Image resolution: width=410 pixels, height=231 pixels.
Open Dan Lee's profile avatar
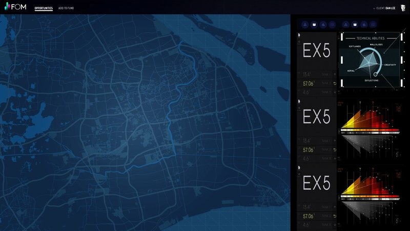click(x=403, y=8)
